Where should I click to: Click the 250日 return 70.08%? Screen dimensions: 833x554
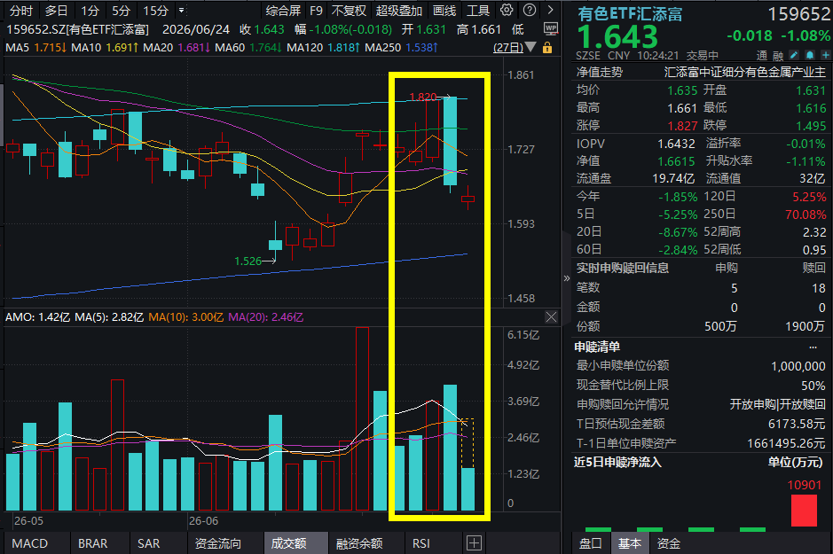pyautogui.click(x=805, y=215)
